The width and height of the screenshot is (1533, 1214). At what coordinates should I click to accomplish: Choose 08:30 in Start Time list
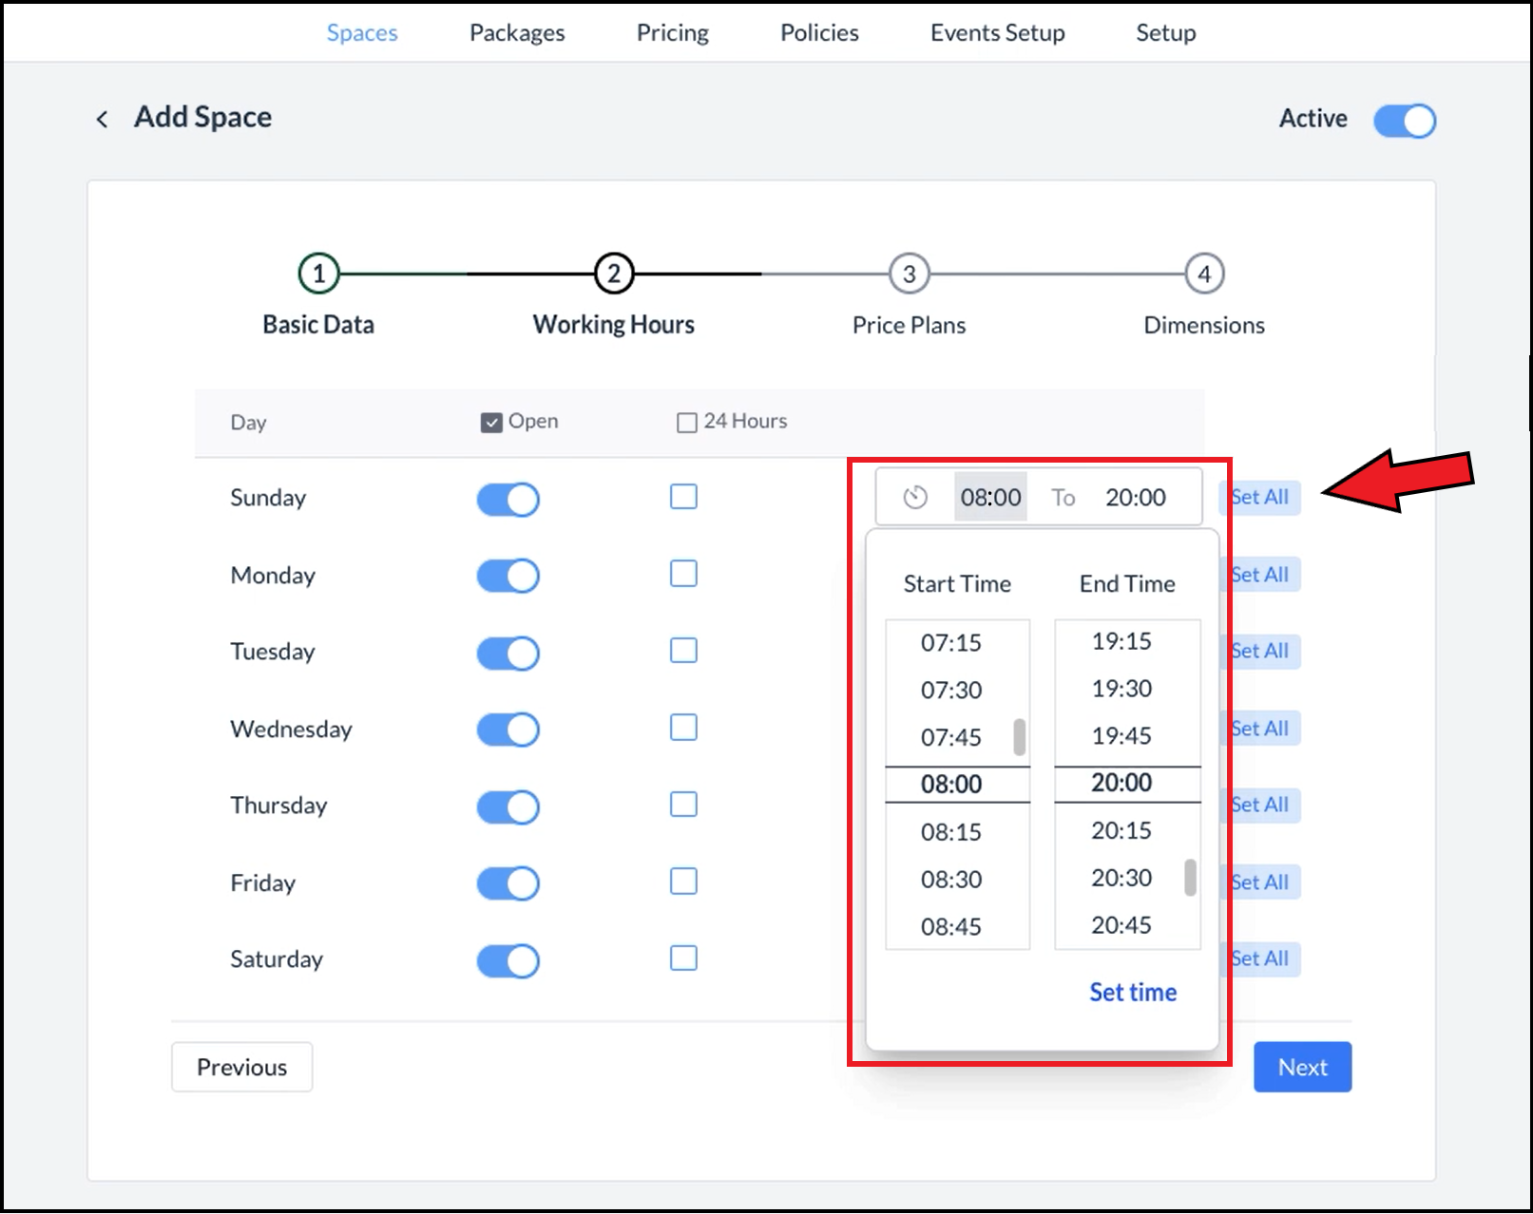coord(950,880)
